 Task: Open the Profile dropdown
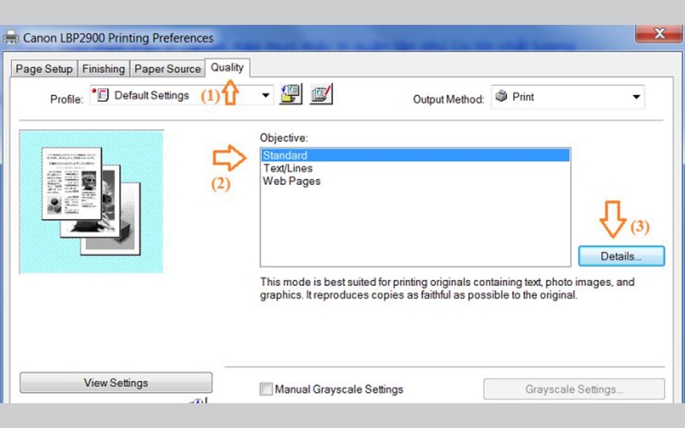tap(182, 95)
